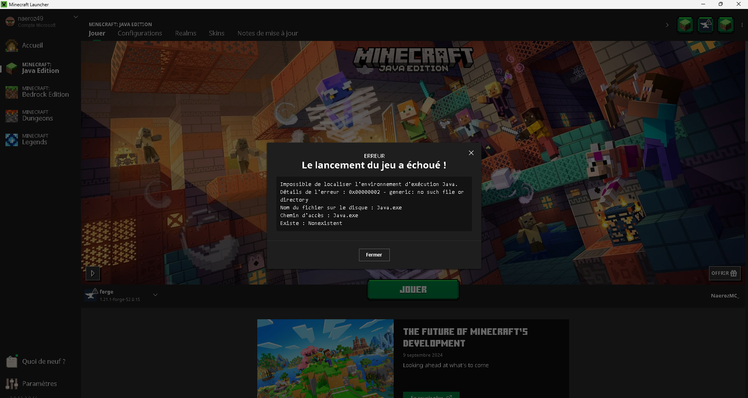Click the Minecraft Launcher title bar icon
Viewport: 748px width, 398px height.
click(x=4, y=4)
